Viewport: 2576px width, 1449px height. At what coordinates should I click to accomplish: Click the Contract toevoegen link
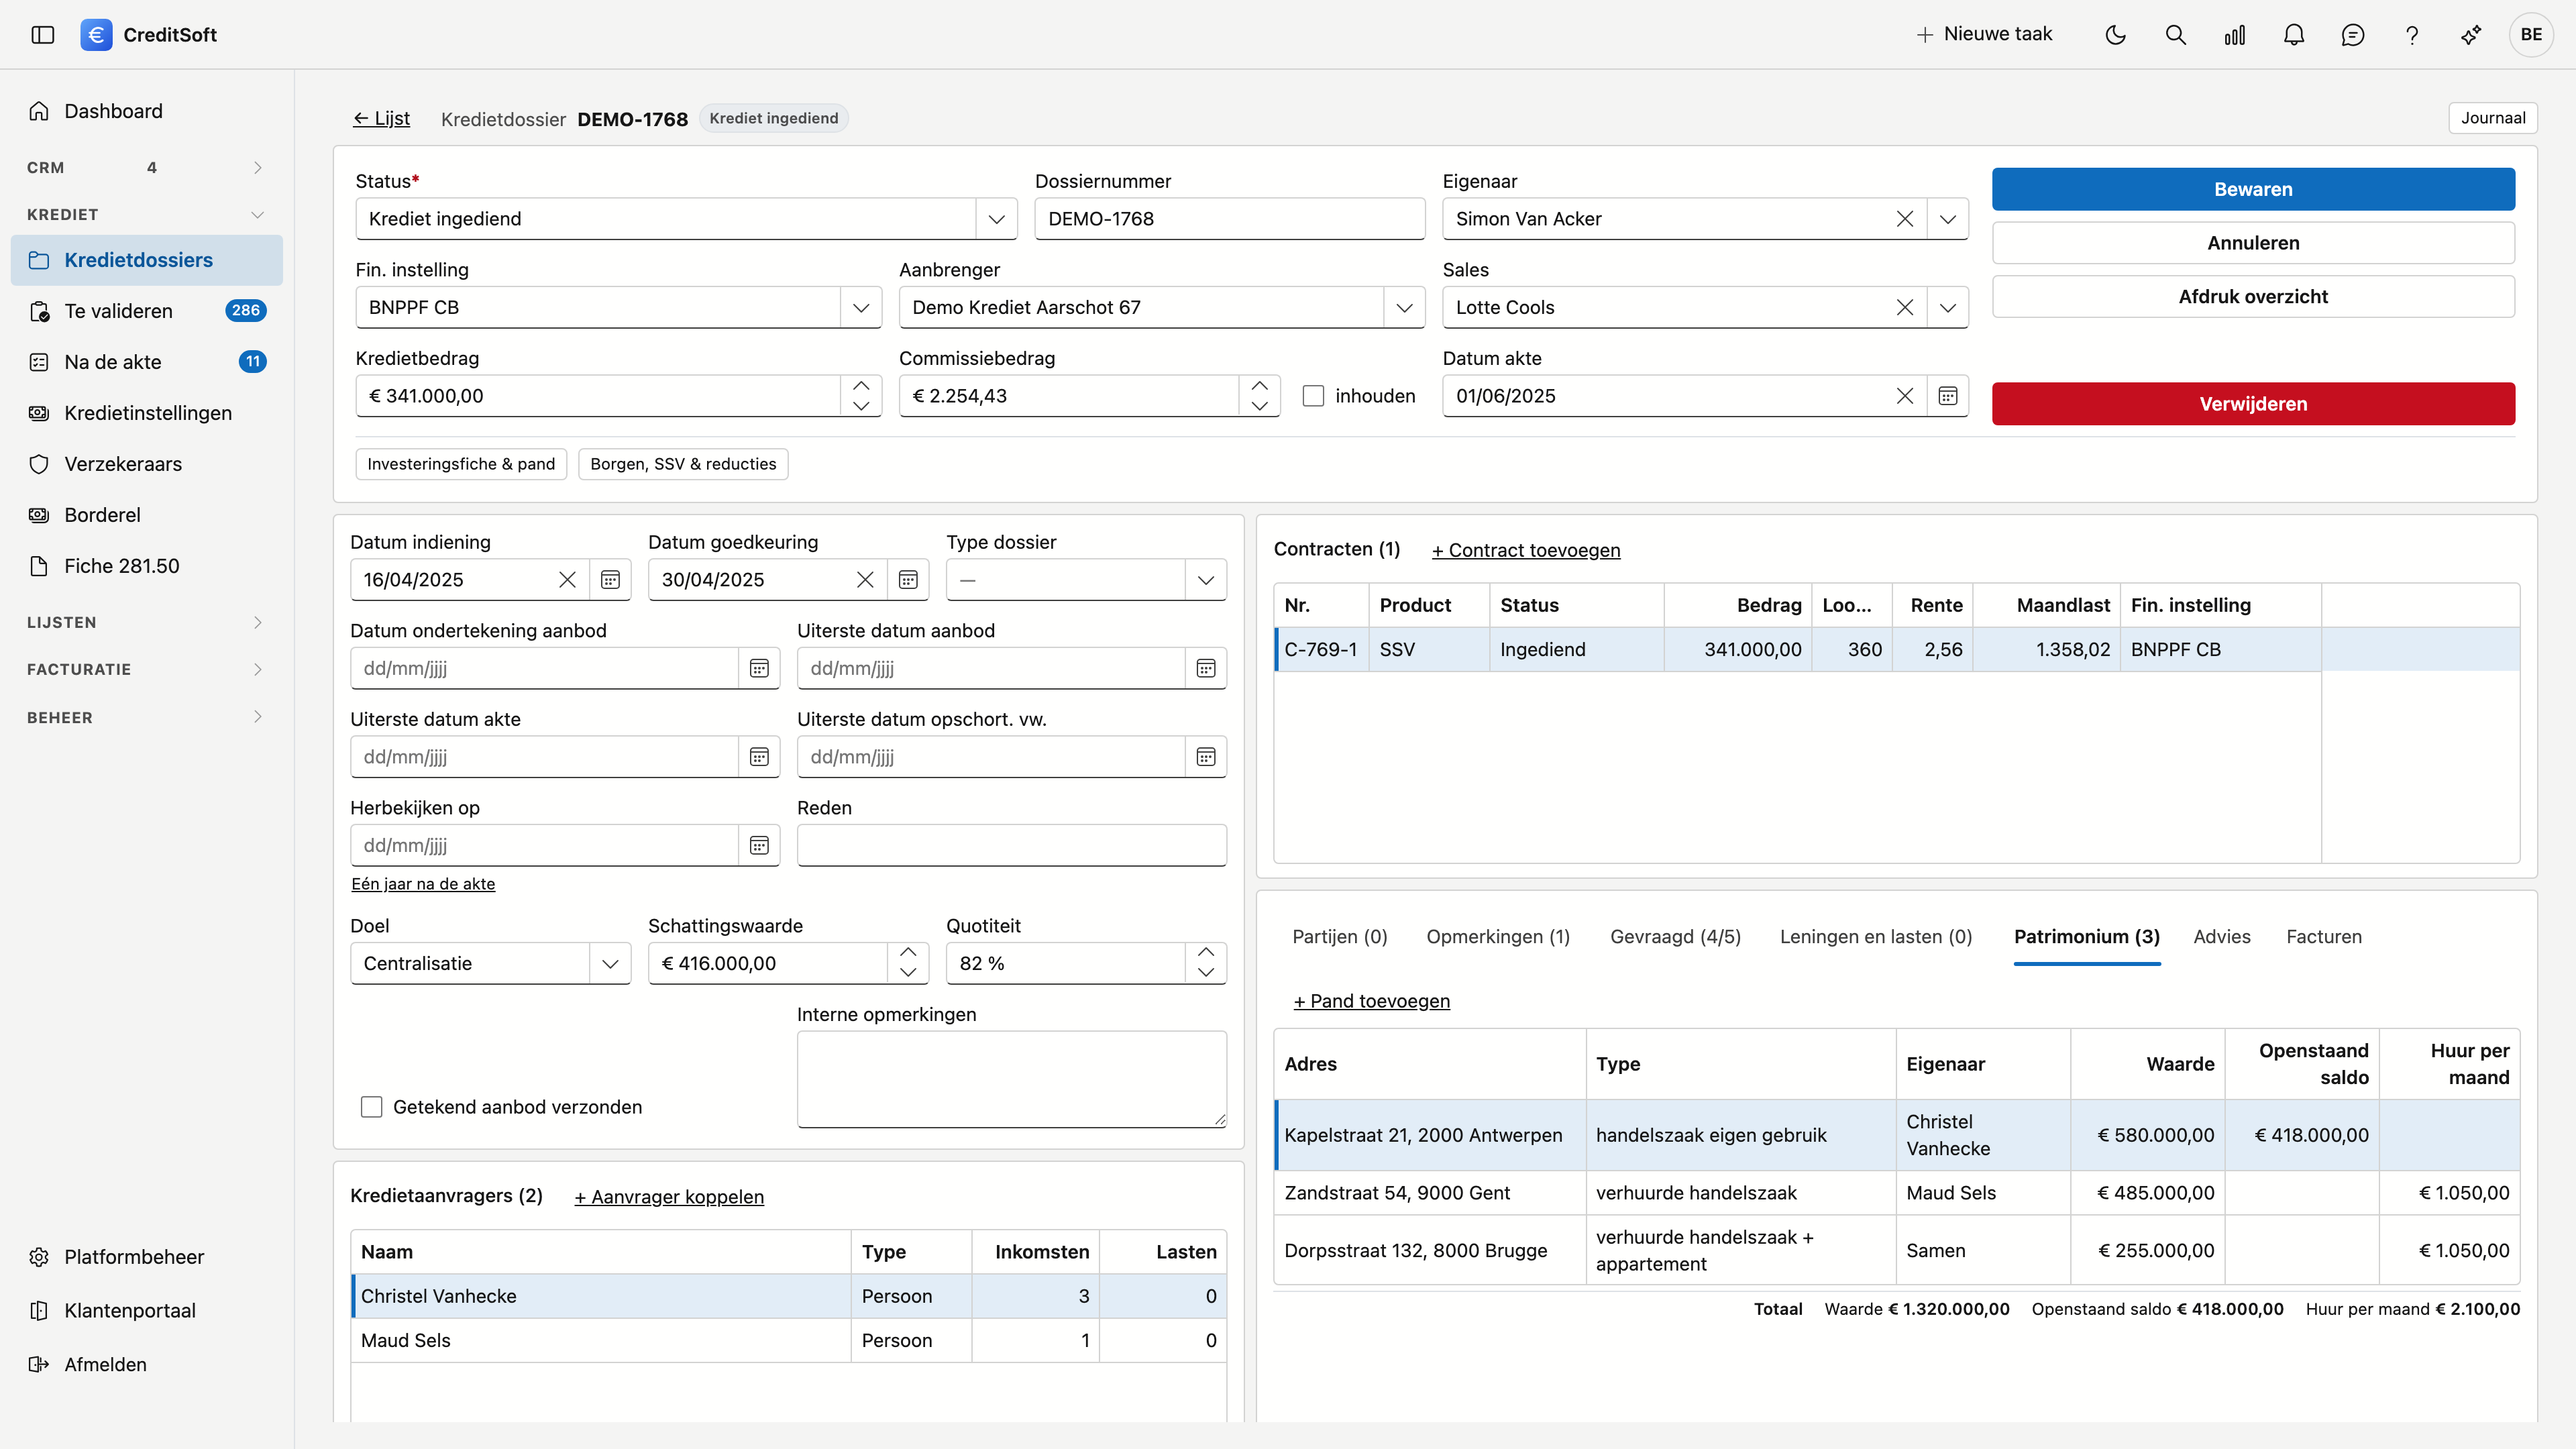pyautogui.click(x=1526, y=550)
